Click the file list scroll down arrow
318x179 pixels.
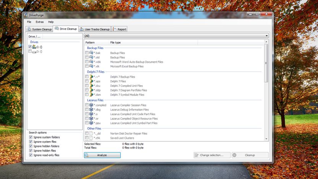click(x=266, y=139)
